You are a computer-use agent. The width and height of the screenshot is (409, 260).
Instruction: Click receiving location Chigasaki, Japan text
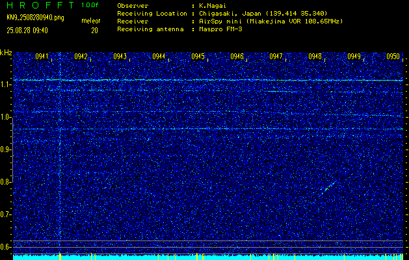(x=263, y=13)
